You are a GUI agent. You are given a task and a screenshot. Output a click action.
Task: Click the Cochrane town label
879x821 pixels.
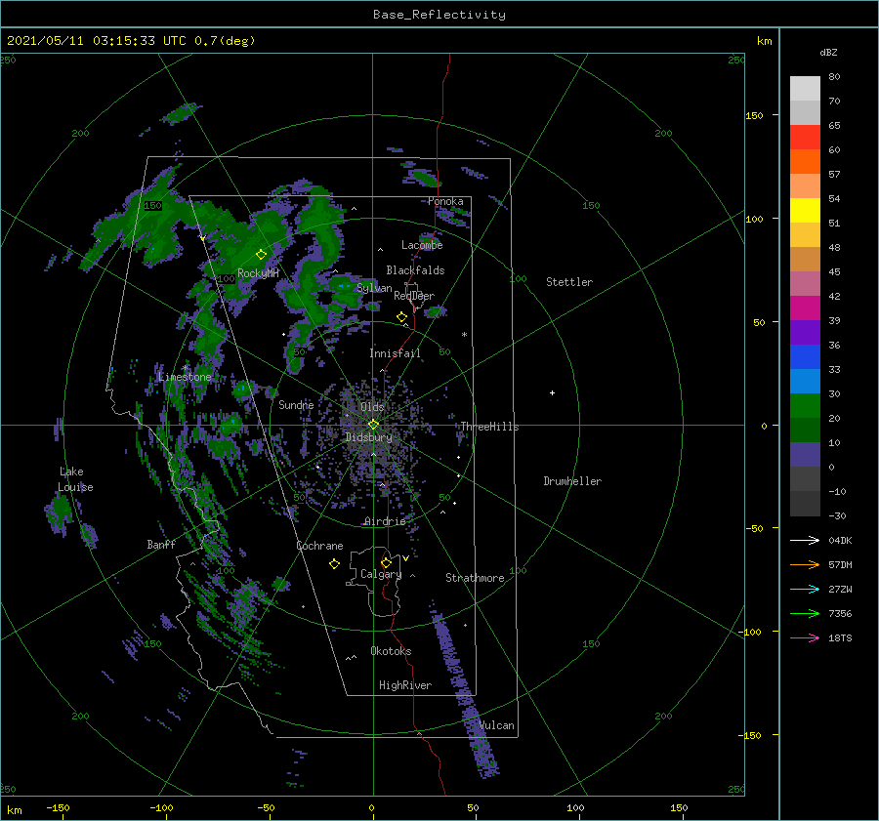(319, 546)
